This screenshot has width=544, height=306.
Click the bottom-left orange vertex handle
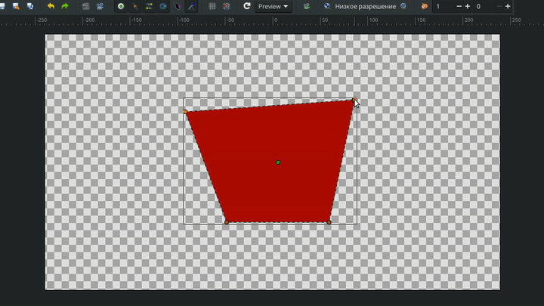coord(227,222)
